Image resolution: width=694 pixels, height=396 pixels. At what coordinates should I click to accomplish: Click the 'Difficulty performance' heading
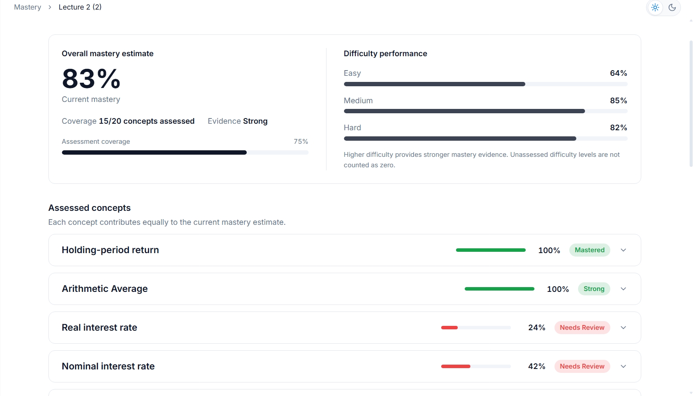(385, 54)
